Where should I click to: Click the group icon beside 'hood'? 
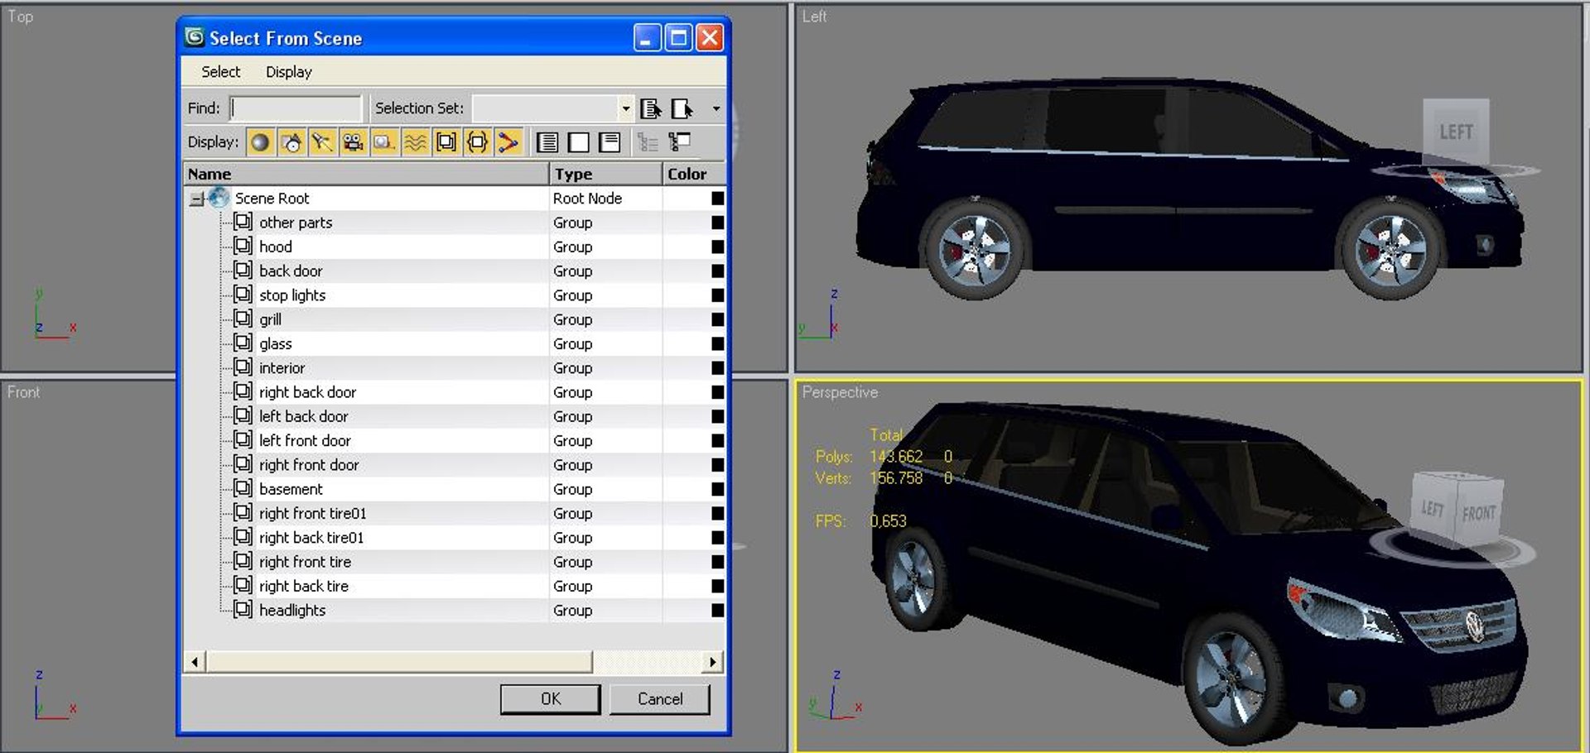(x=243, y=246)
